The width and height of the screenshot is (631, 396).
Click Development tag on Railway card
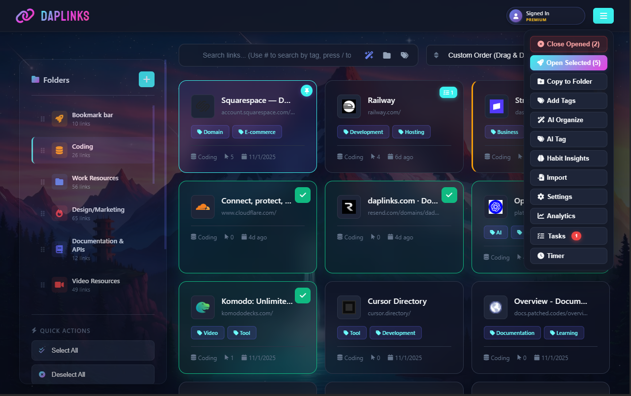pos(363,132)
